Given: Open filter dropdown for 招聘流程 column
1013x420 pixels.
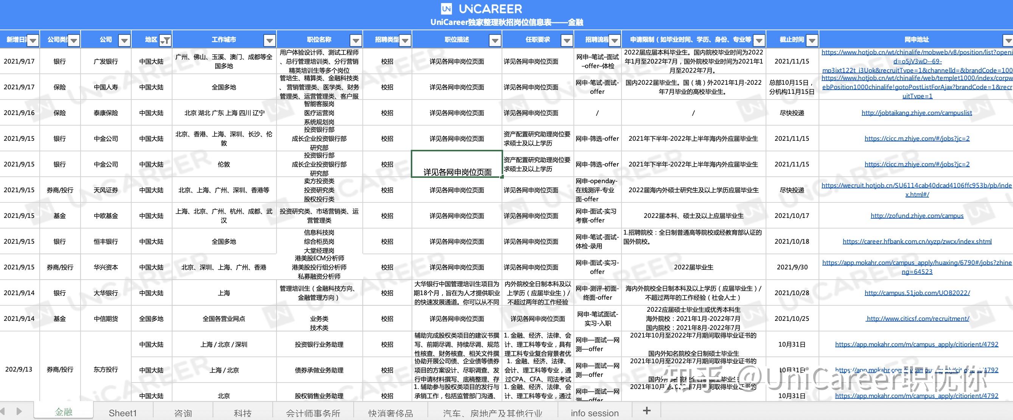Looking at the screenshot, I should [615, 40].
